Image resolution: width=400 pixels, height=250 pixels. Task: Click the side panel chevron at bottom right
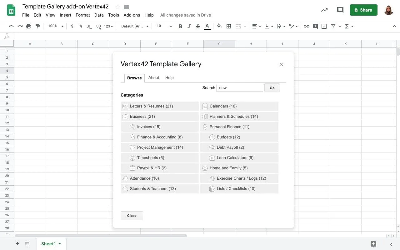coord(391,244)
